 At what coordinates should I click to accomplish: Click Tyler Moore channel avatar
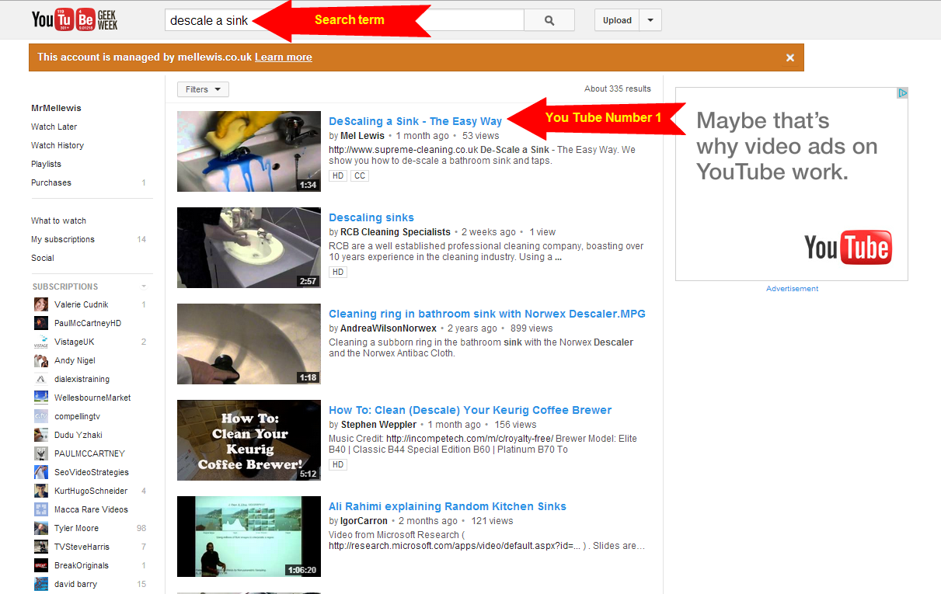coord(41,528)
